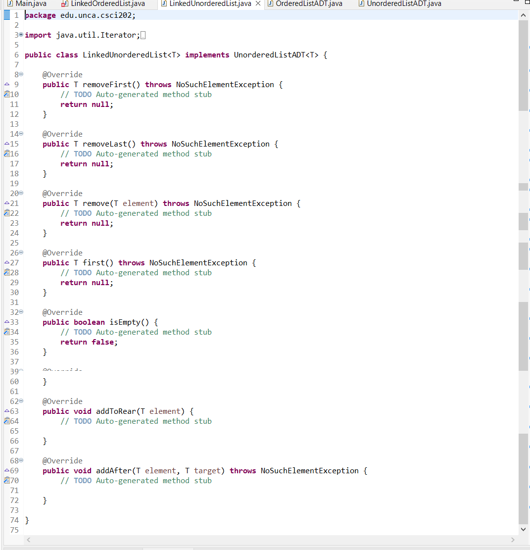Click the isEmpty() method name

click(x=129, y=322)
